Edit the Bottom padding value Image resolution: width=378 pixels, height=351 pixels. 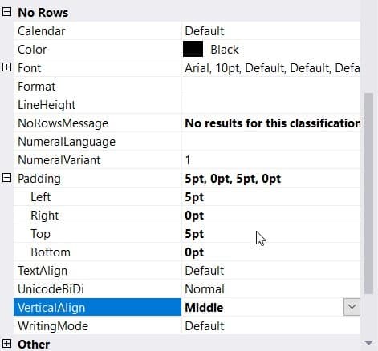(270, 252)
